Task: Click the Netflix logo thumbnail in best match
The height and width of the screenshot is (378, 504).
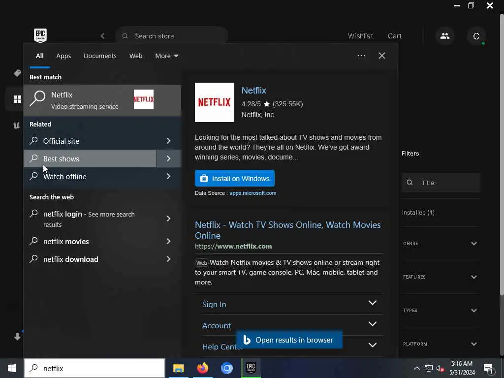Action: [143, 99]
